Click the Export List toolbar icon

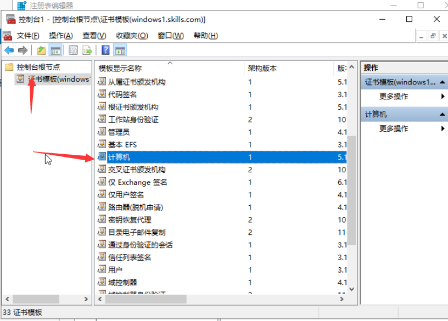87,50
